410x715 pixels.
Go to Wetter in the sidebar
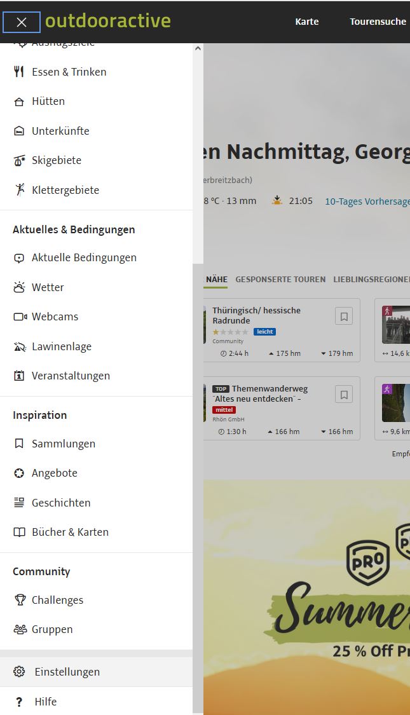click(48, 287)
